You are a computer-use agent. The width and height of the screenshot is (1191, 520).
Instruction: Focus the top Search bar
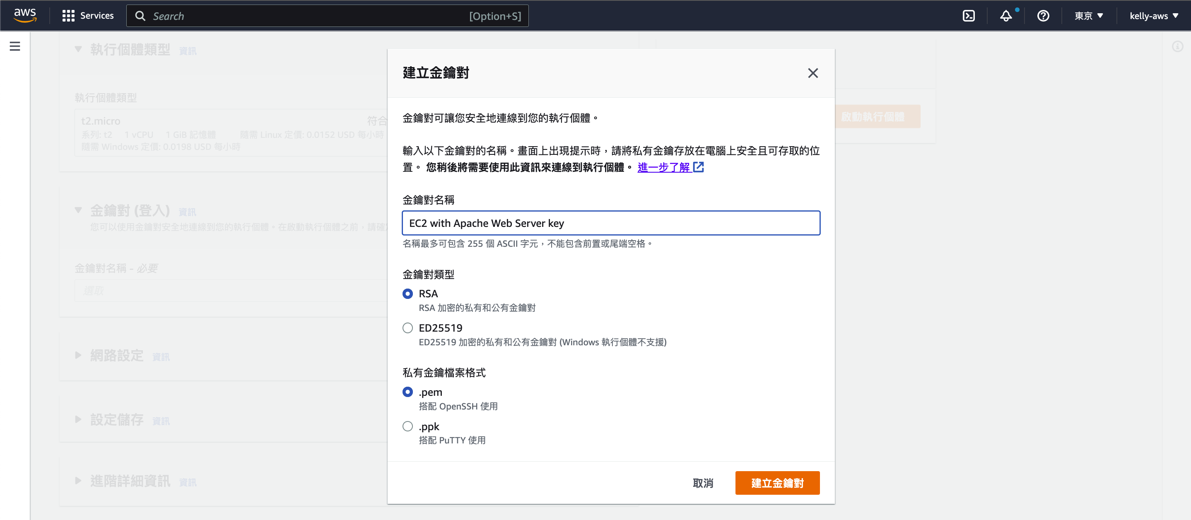coord(327,16)
